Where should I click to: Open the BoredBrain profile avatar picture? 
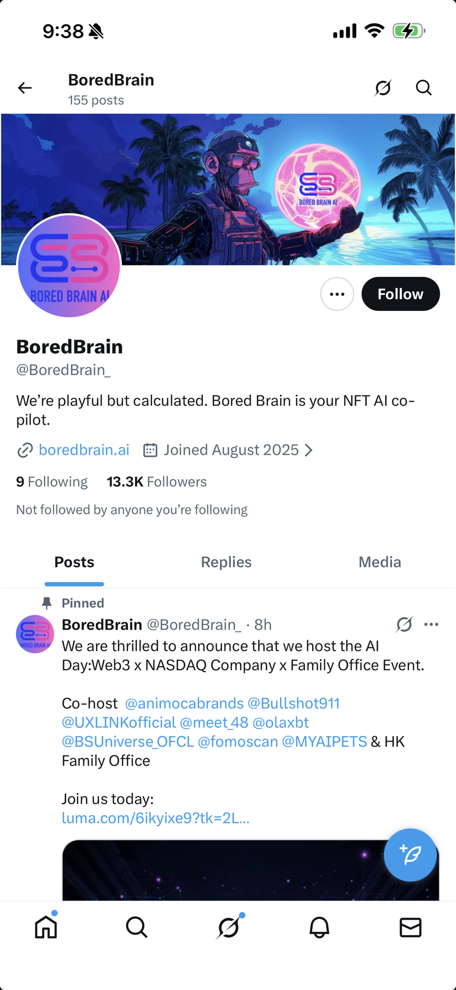point(69,266)
